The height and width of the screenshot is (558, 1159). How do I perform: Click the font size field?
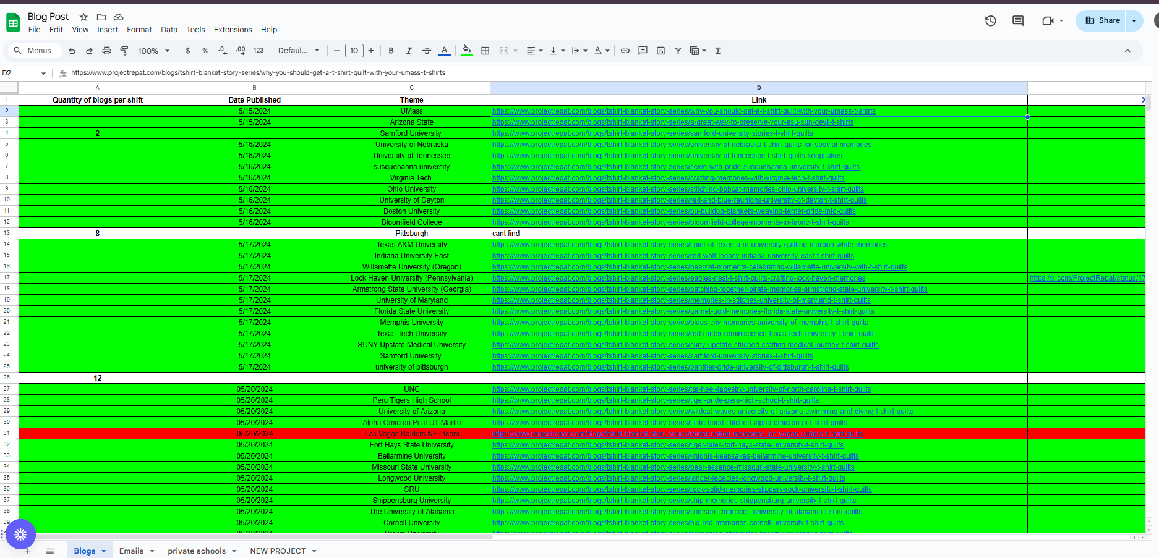pyautogui.click(x=354, y=51)
